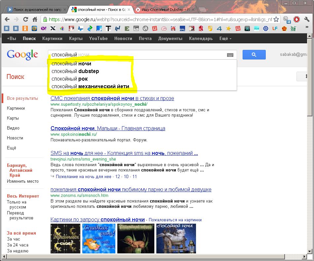Open СМС пожелания спокойной ночи result
This screenshot has width=314, height=261.
pos(112,98)
